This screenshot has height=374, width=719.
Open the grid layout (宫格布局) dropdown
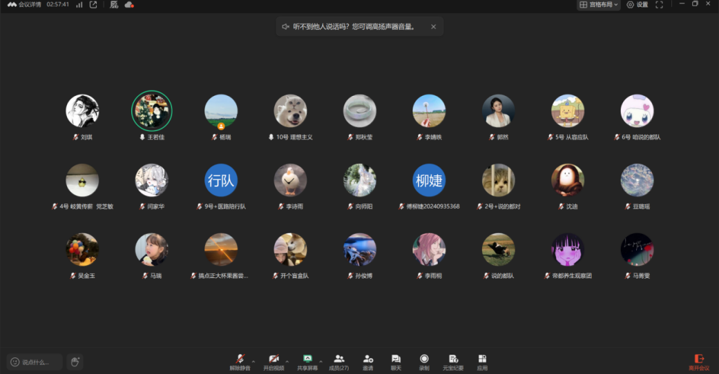tap(598, 5)
